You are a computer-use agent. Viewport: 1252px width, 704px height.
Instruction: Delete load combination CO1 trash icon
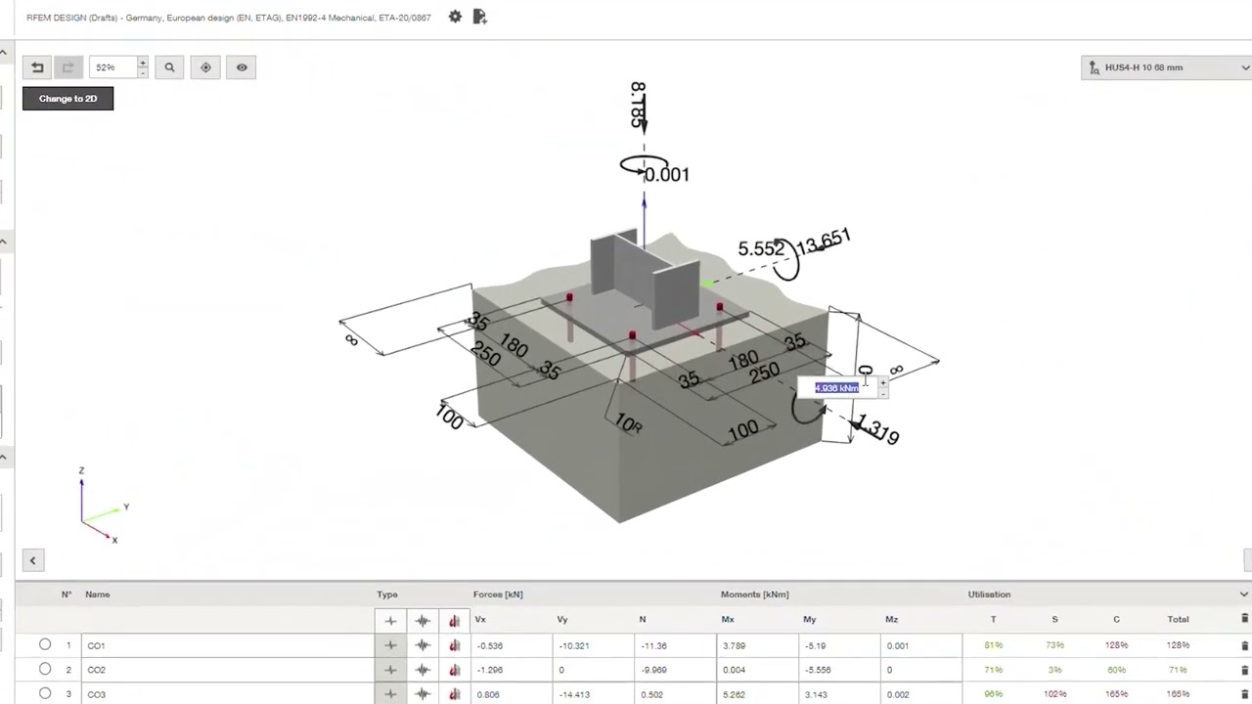coord(1244,645)
